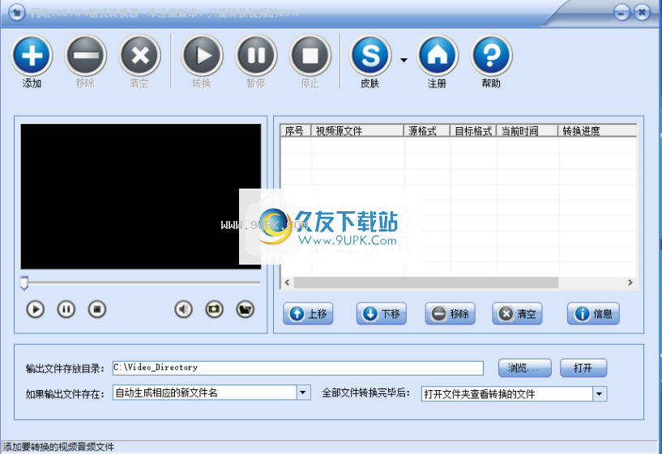This screenshot has height=454, width=662.
Task: Stop conversion with the 停止 toolbar icon
Action: pos(310,56)
